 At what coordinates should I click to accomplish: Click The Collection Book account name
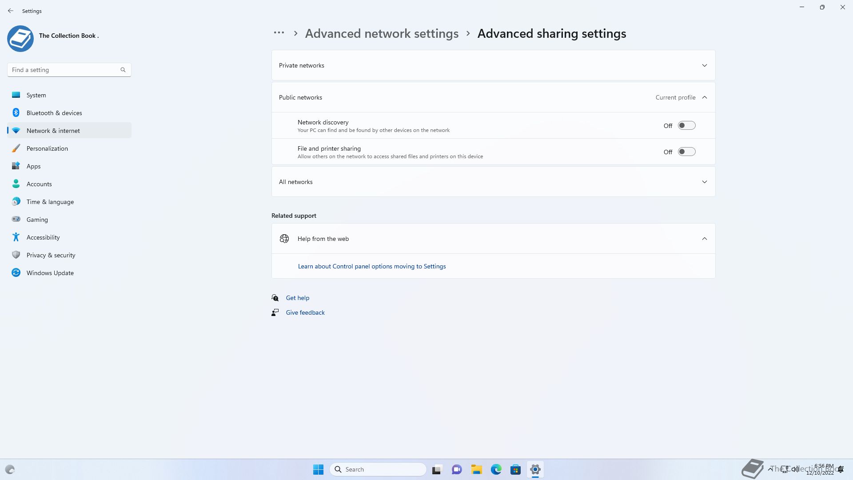(69, 36)
